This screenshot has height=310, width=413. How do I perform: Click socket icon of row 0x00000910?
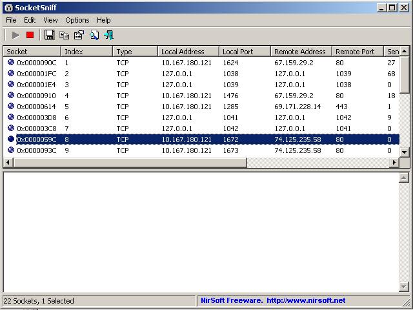11,95
